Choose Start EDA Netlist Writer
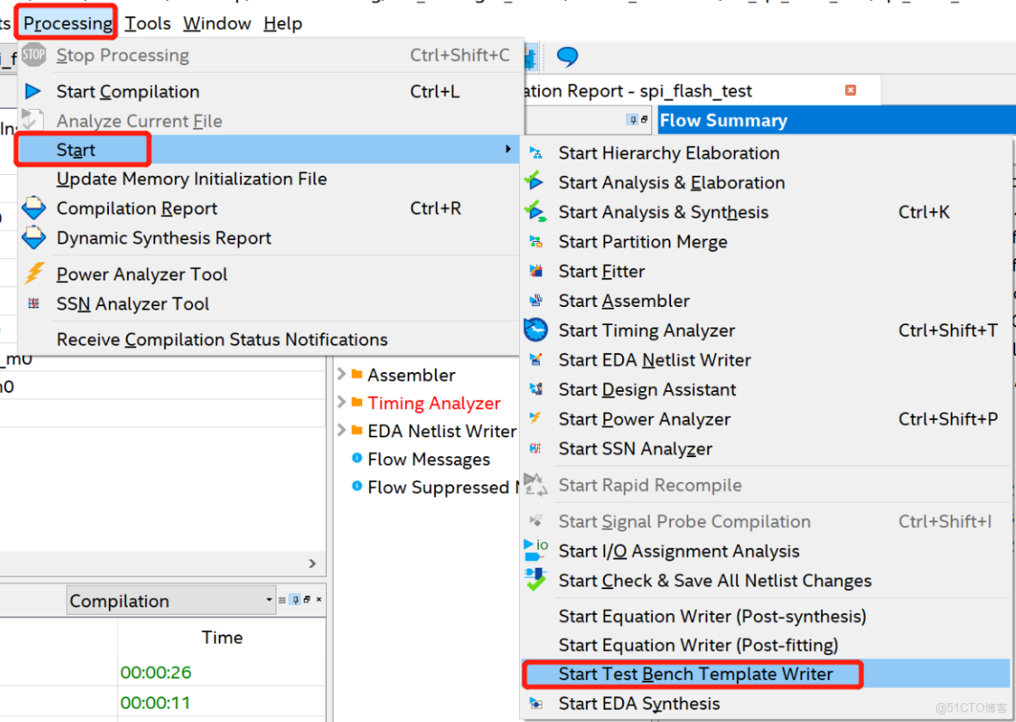The height and width of the screenshot is (722, 1016). [x=766, y=360]
